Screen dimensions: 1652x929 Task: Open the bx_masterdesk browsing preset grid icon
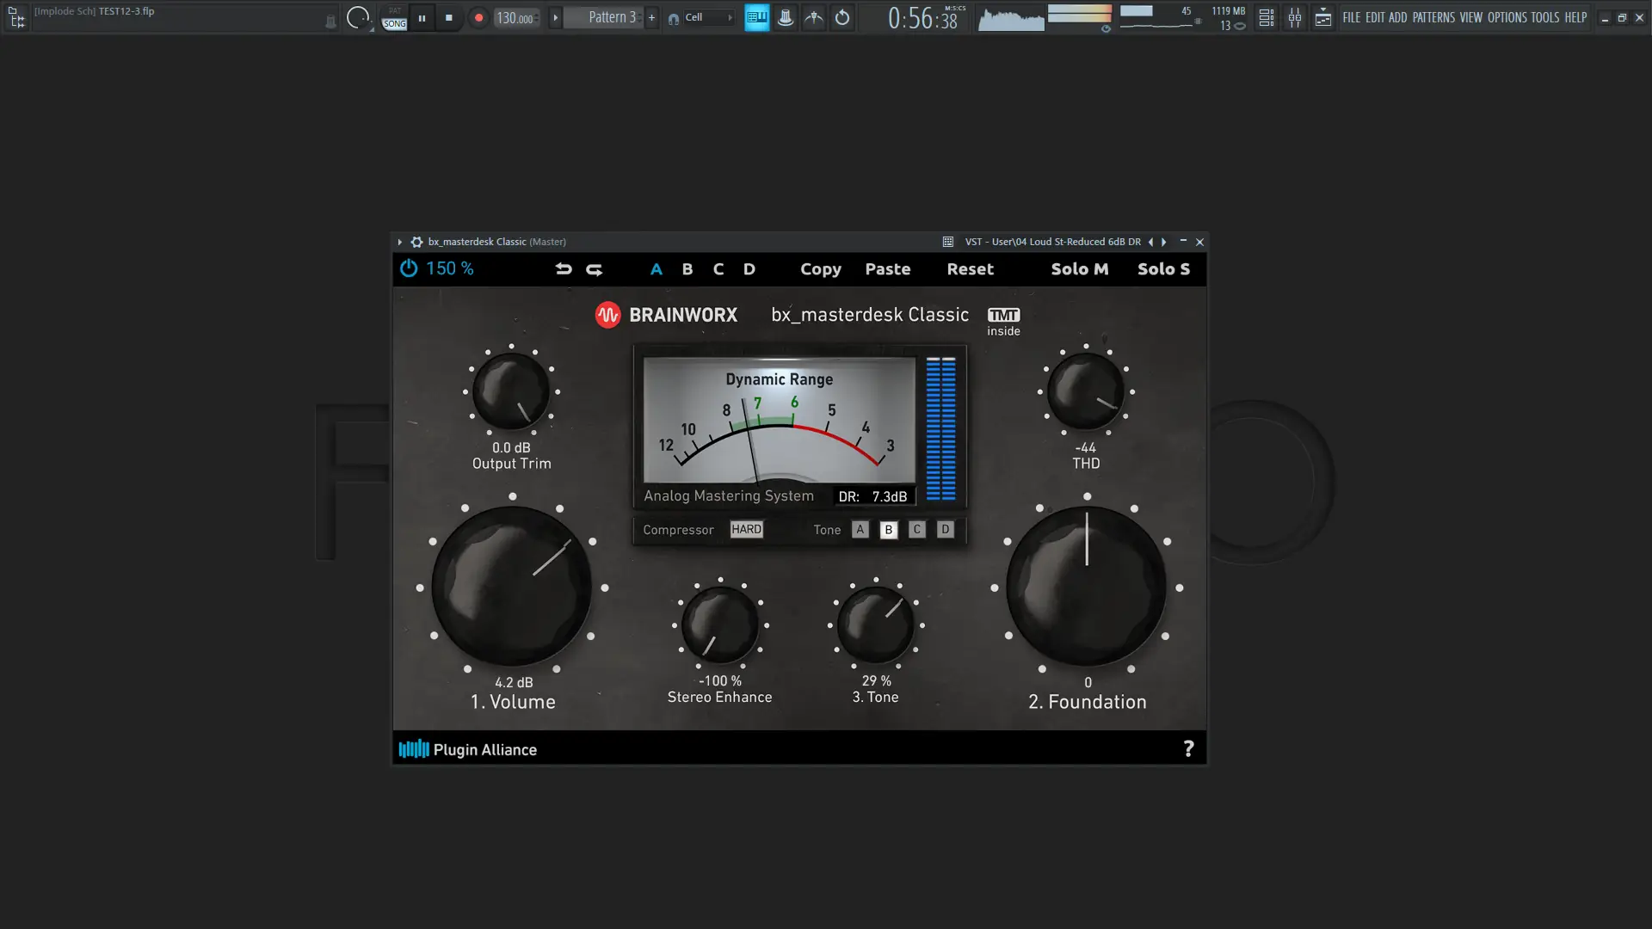click(949, 242)
